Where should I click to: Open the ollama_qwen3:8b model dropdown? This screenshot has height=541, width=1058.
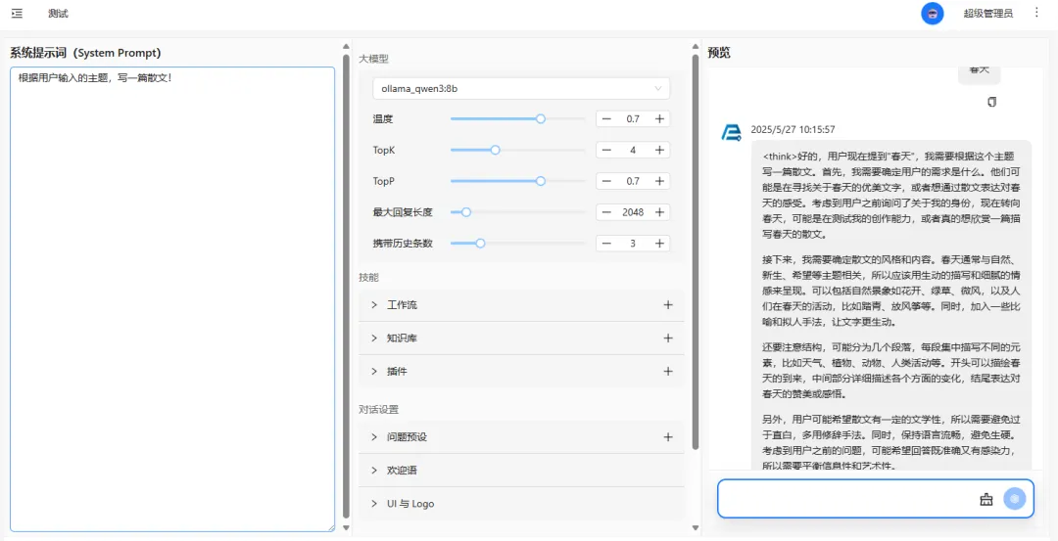521,89
